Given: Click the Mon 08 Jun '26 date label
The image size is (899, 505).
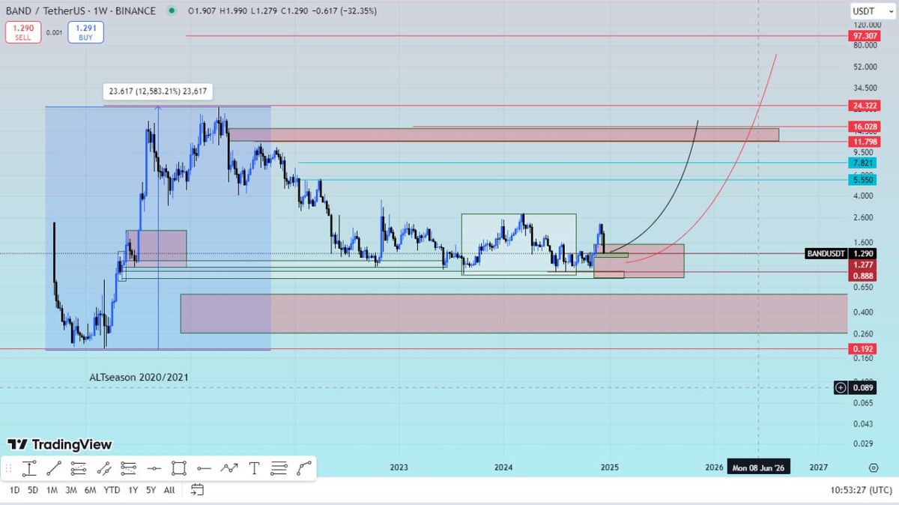Looking at the screenshot, I should click(757, 468).
